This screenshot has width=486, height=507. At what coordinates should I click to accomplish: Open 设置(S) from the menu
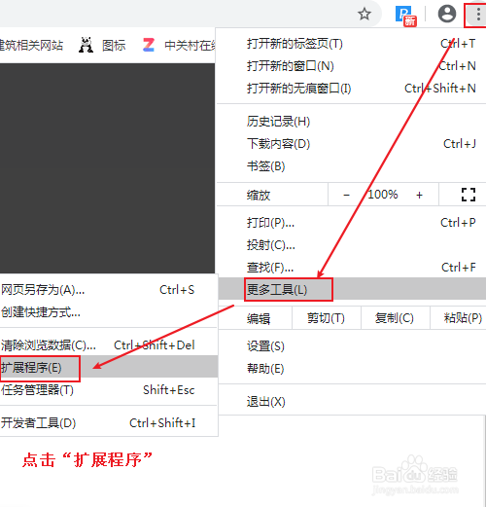tap(351, 346)
